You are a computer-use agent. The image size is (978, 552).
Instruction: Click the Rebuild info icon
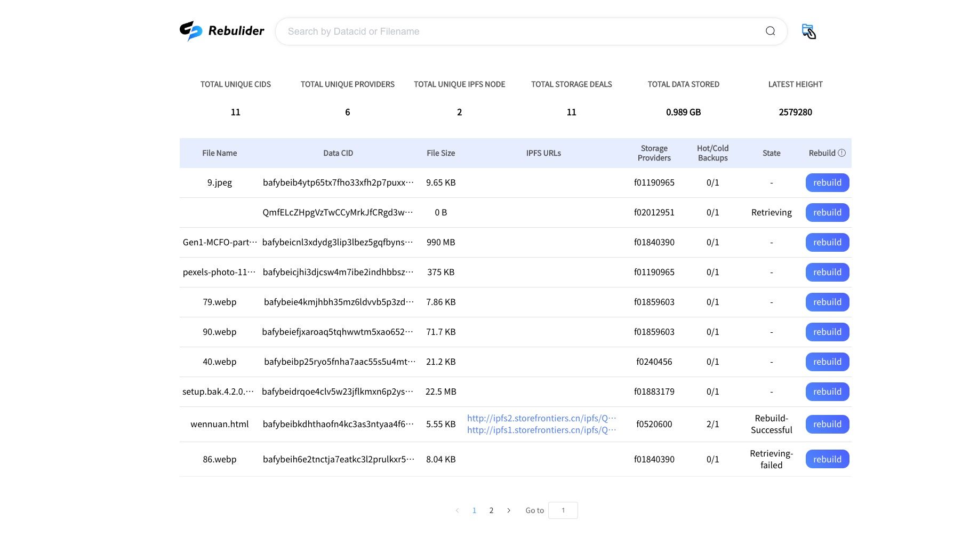(842, 153)
